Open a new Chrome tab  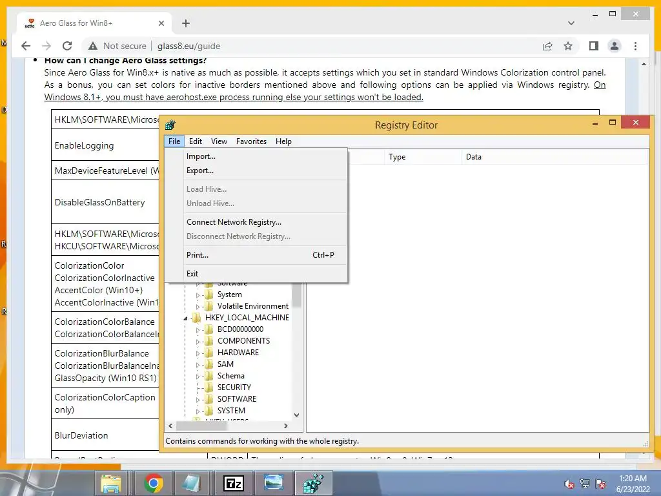[185, 23]
